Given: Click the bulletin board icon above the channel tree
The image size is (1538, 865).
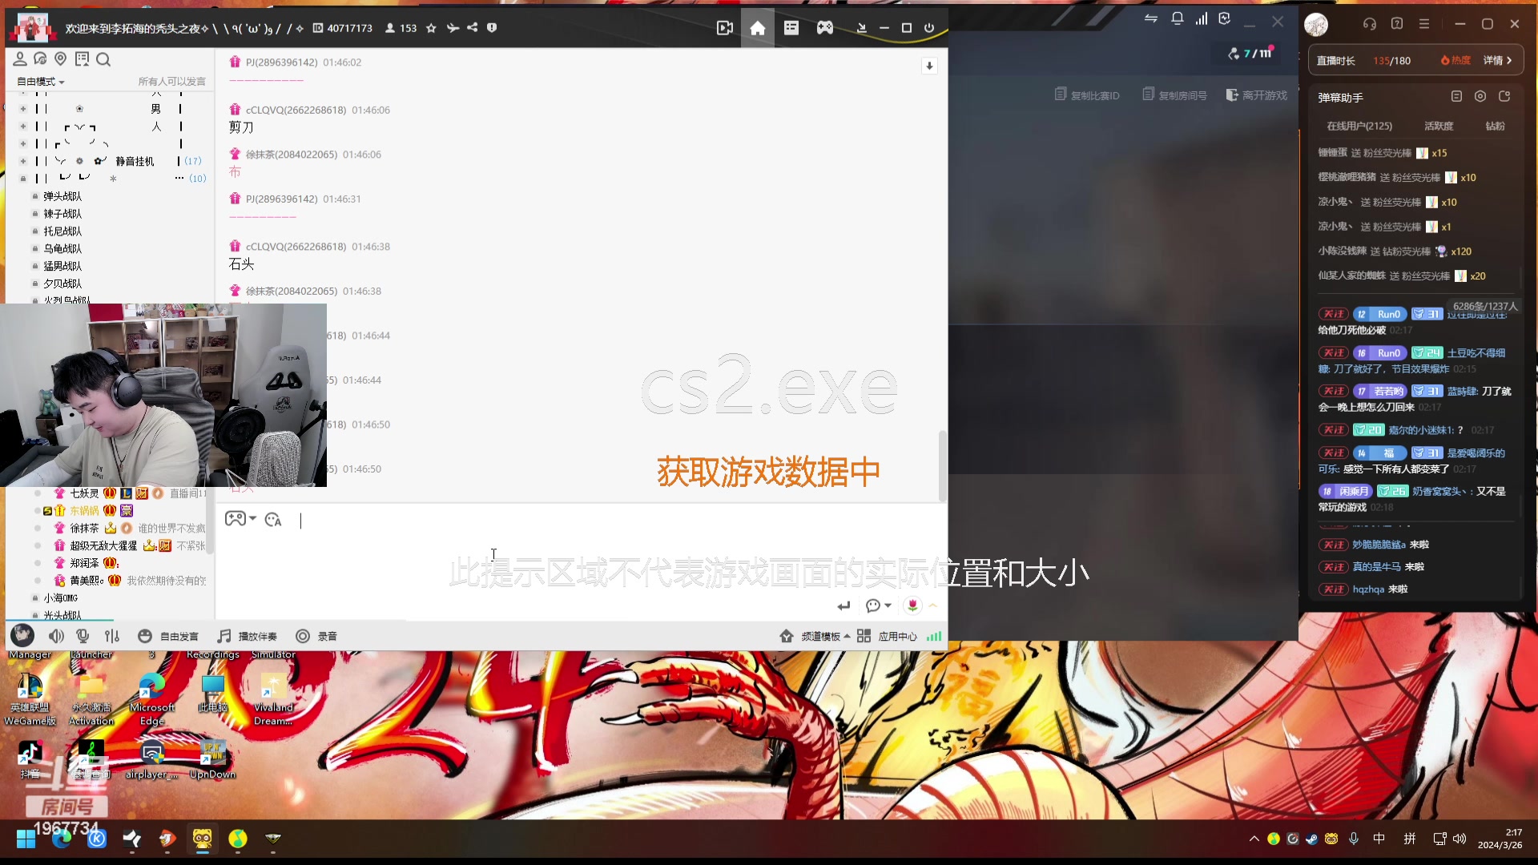Looking at the screenshot, I should point(82,59).
